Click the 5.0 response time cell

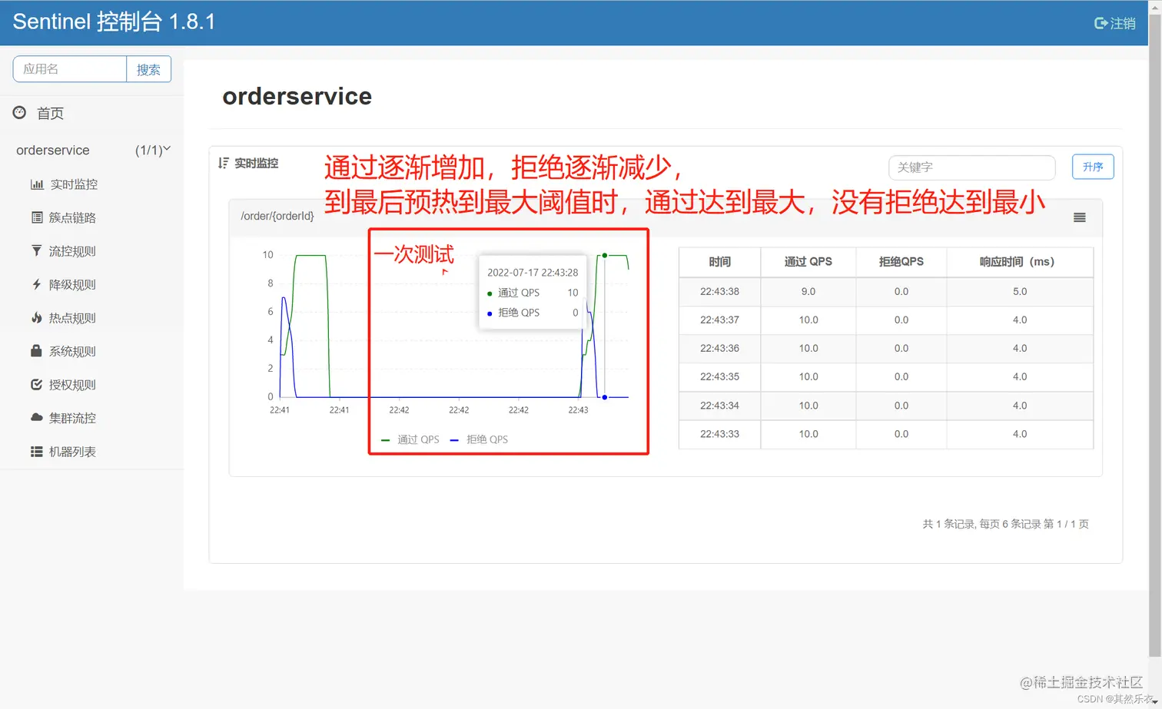click(1020, 291)
